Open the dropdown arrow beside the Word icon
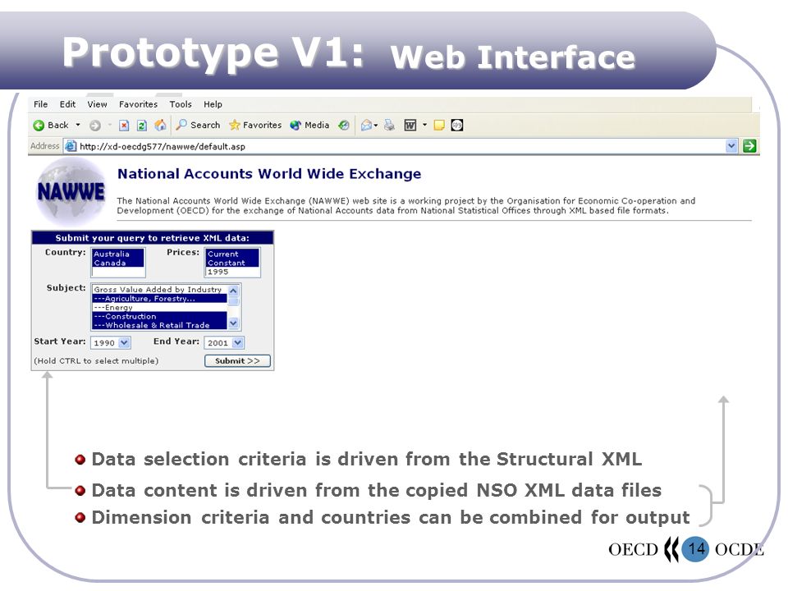The image size is (788, 591). (x=424, y=125)
